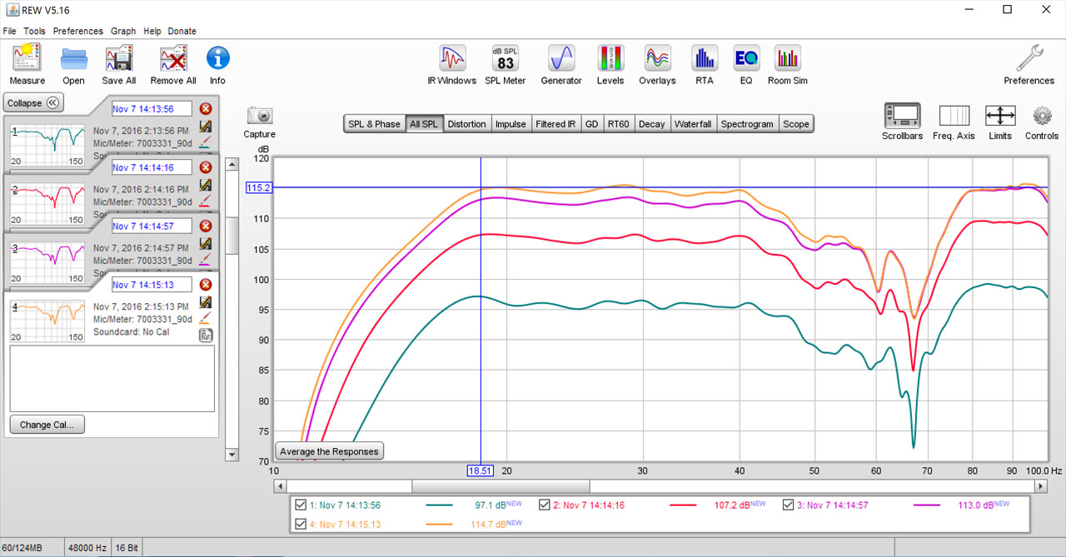Open the RTA analyzer
Viewport: 1066px width, 557px height.
point(705,64)
